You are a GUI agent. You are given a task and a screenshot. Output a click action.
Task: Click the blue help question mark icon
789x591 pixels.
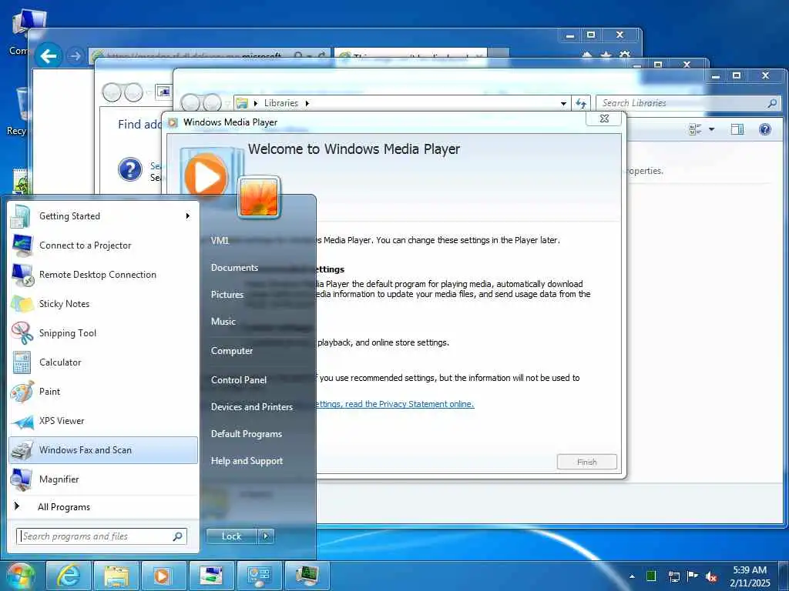tap(129, 169)
